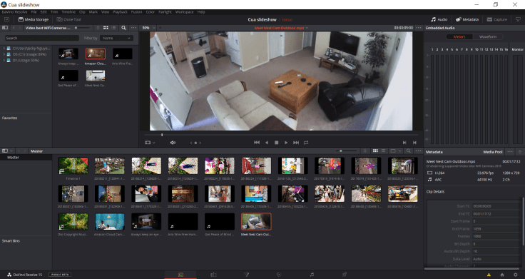Image resolution: width=525 pixels, height=279 pixels.
Task: Expand the D:\ drive tree item
Action: tap(4, 60)
